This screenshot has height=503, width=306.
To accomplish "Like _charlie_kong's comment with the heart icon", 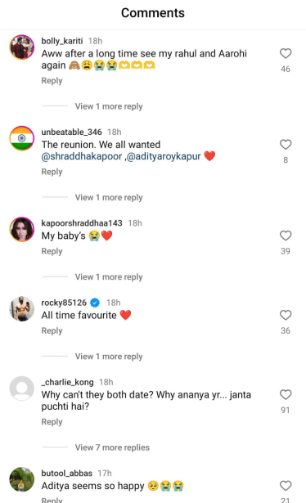I will pos(286,394).
